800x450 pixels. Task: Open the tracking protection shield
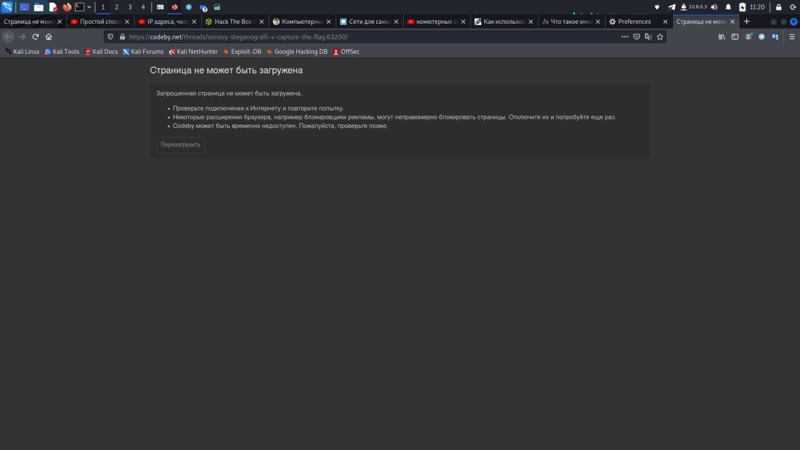tap(111, 37)
